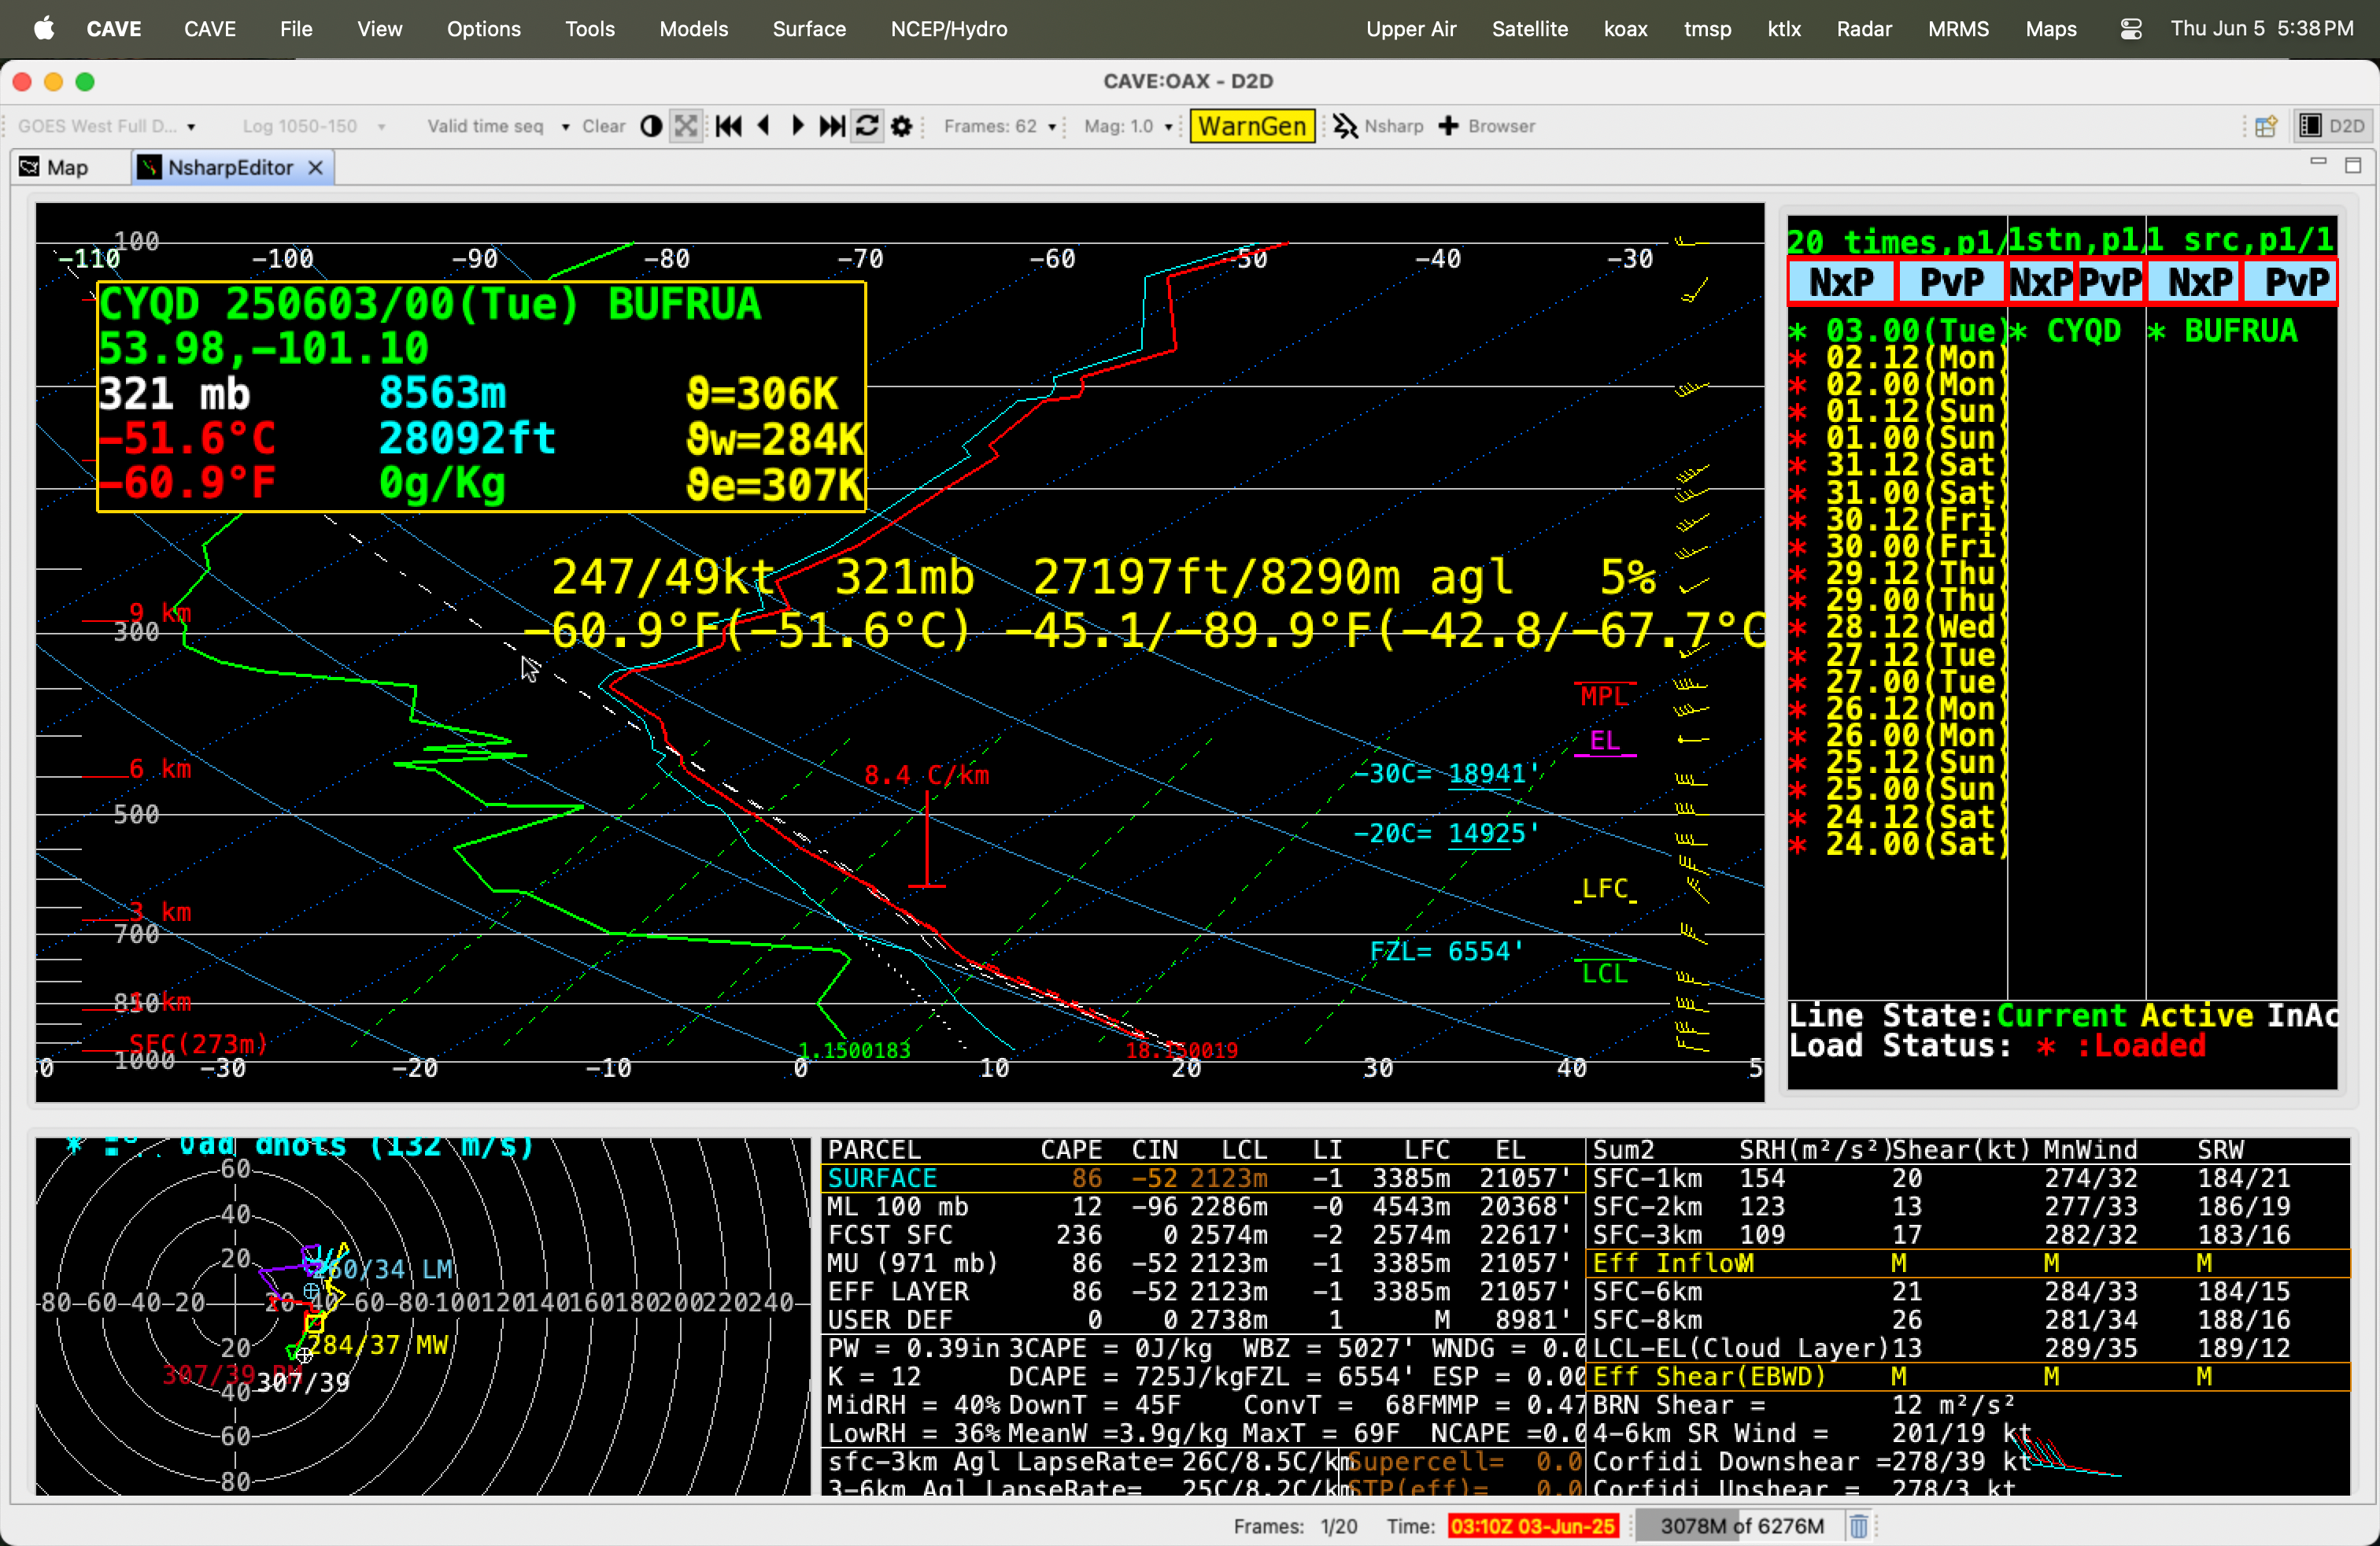Click the trash can garbage-collect icon
The image size is (2380, 1546).
(1859, 1526)
